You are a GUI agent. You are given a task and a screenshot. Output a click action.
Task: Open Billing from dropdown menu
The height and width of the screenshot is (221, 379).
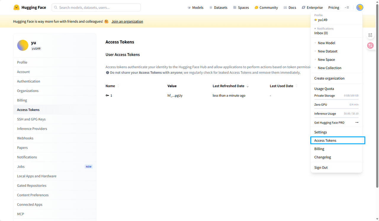[x=336, y=149]
